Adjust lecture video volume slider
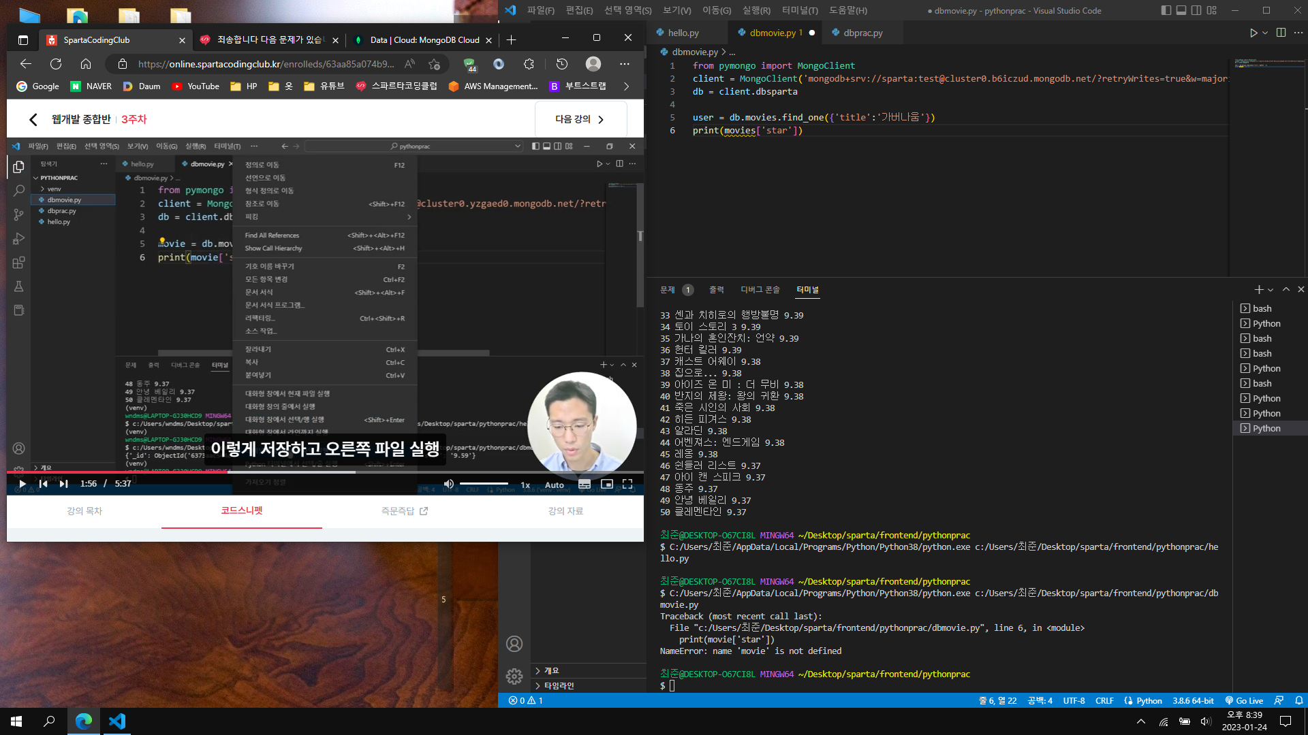Screen dimensions: 1308x735 484,484
